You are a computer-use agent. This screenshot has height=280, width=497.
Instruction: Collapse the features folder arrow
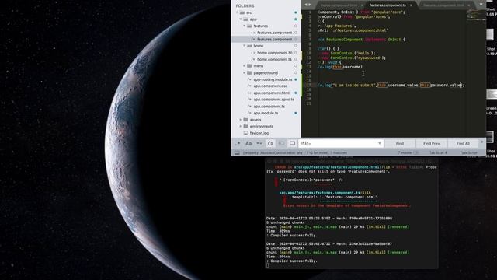(245, 26)
